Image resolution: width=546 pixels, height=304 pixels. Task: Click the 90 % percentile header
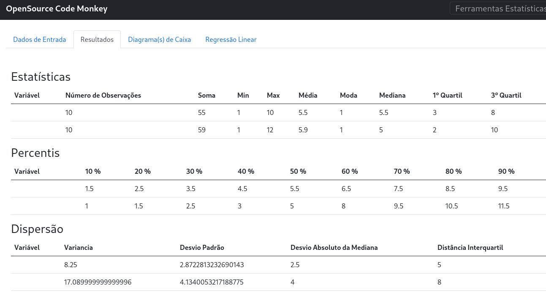(x=506, y=171)
